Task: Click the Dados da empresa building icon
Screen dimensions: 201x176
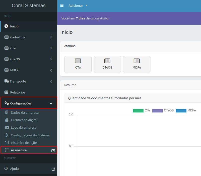Action: pyautogui.click(x=7, y=112)
